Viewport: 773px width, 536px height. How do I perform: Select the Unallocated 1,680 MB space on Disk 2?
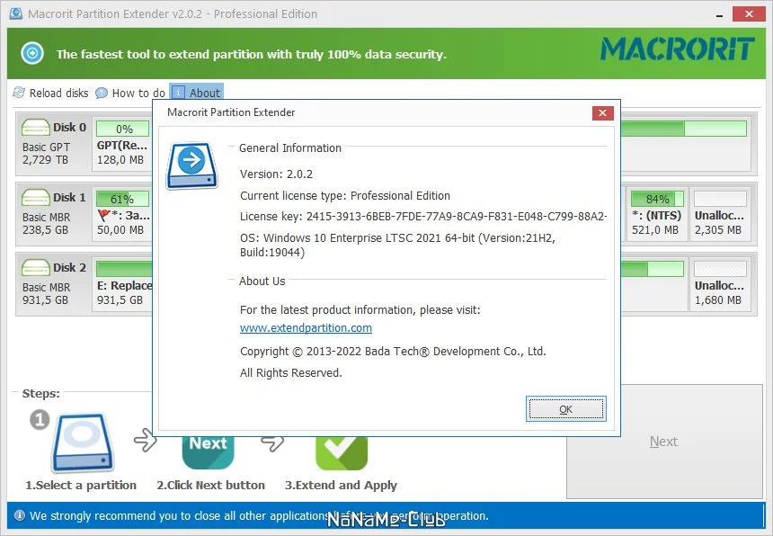pos(720,283)
